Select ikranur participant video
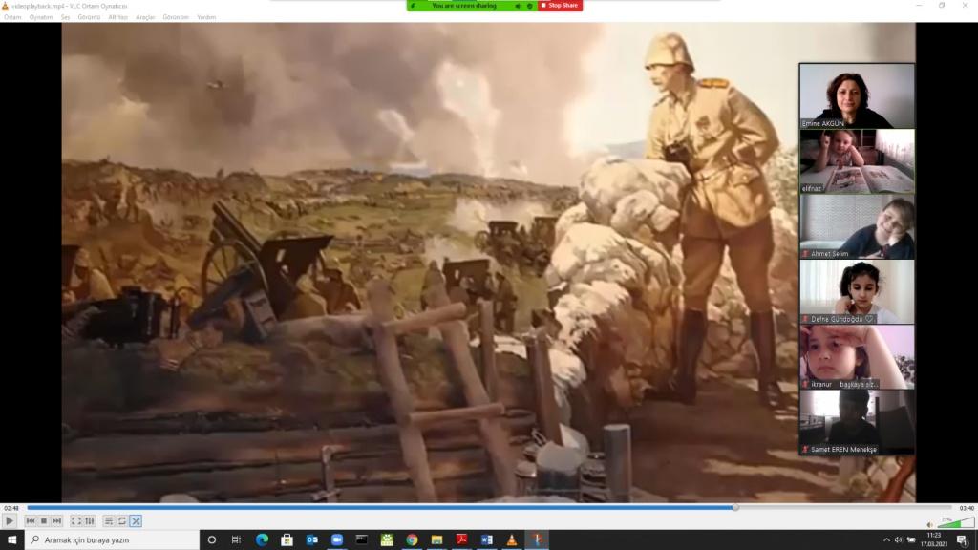The image size is (978, 550). (857, 357)
